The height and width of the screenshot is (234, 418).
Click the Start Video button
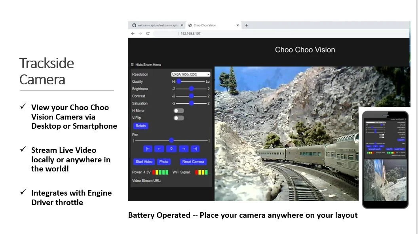(144, 162)
